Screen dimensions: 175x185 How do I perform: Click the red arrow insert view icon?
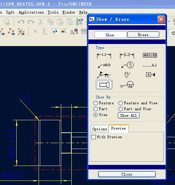pyautogui.click(x=65, y=32)
